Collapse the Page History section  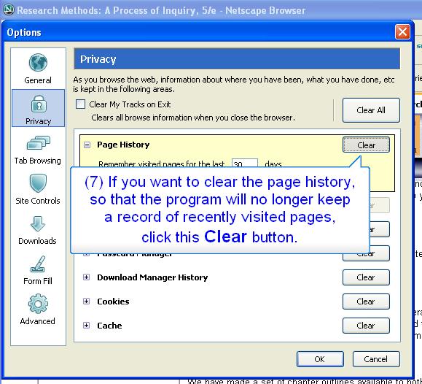pos(87,145)
